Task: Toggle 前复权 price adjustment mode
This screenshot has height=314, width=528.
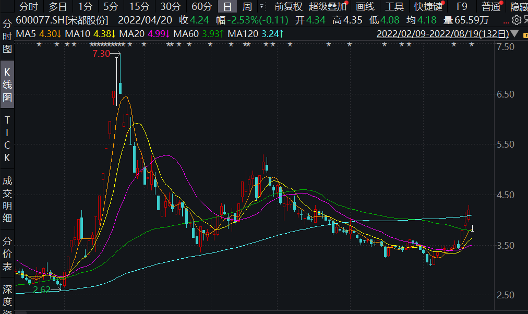Action: pos(289,7)
